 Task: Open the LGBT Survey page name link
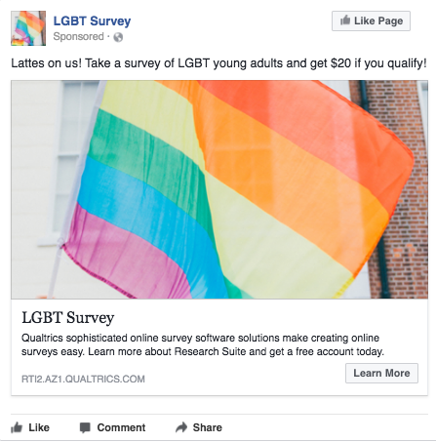click(x=92, y=21)
